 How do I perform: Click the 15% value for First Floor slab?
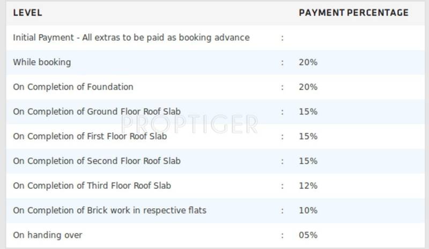pos(308,136)
